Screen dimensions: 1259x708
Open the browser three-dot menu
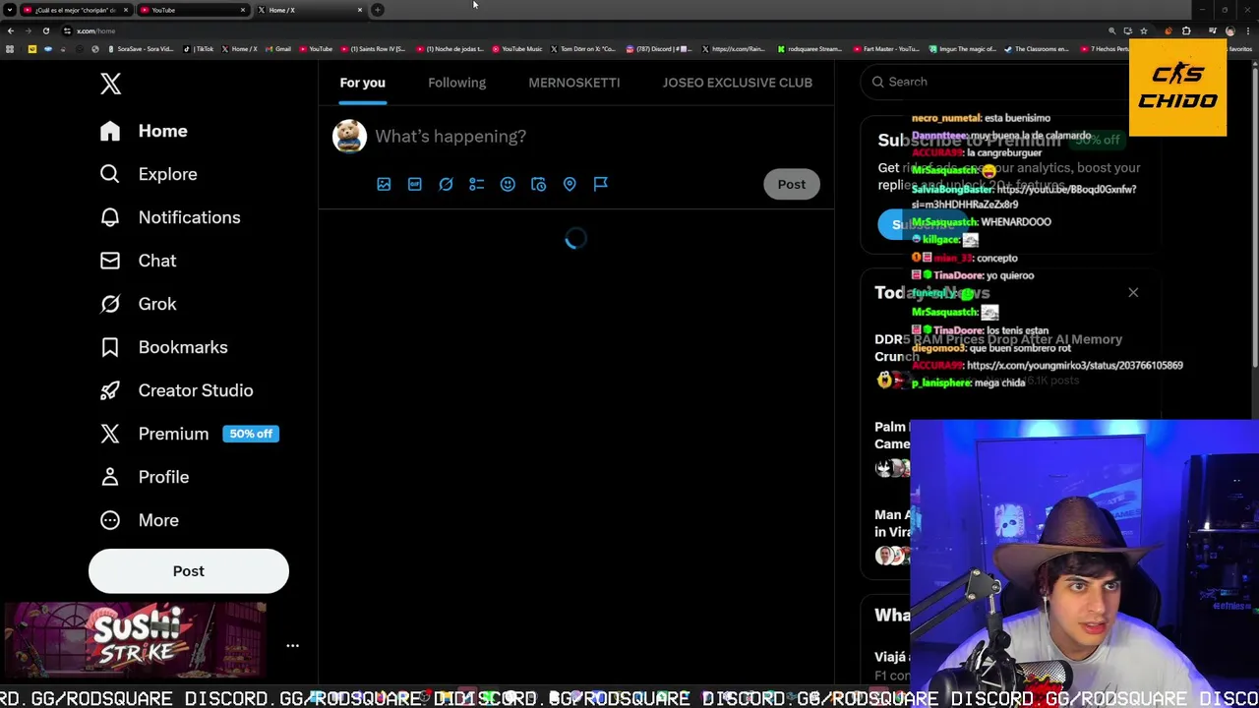pos(1248,30)
